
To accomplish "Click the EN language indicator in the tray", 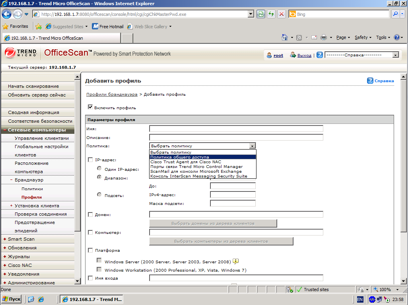I will (x=360, y=299).
